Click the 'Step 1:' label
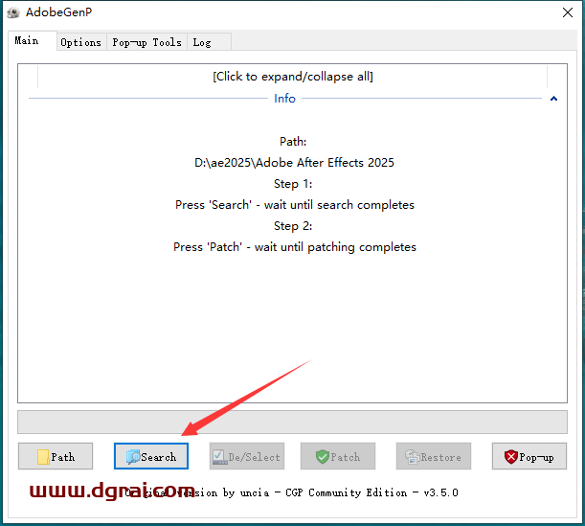The width and height of the screenshot is (585, 526). [293, 184]
